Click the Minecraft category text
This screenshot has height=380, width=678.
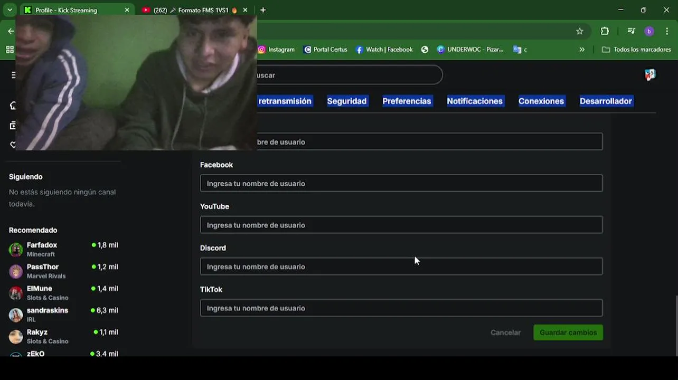(x=41, y=254)
